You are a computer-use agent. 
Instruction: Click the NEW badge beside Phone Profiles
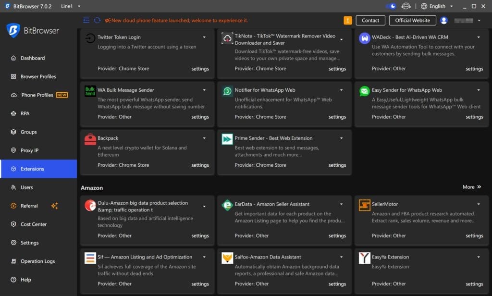[x=62, y=95]
